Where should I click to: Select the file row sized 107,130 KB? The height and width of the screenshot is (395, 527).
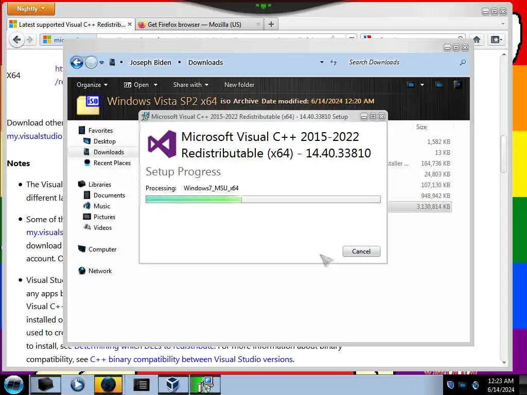(x=419, y=185)
